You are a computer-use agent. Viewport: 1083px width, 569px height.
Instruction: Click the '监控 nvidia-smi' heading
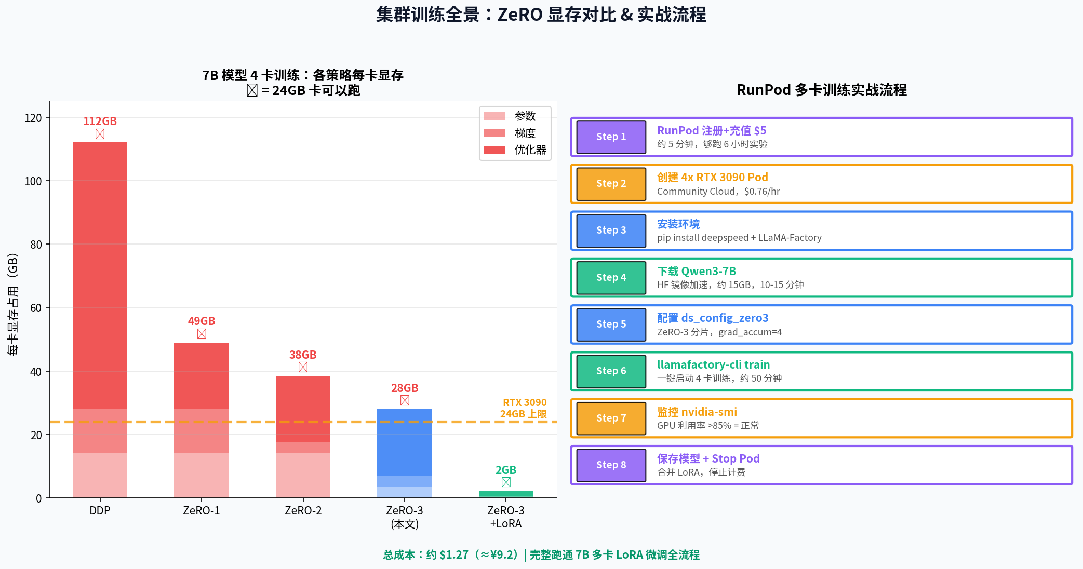point(697,412)
